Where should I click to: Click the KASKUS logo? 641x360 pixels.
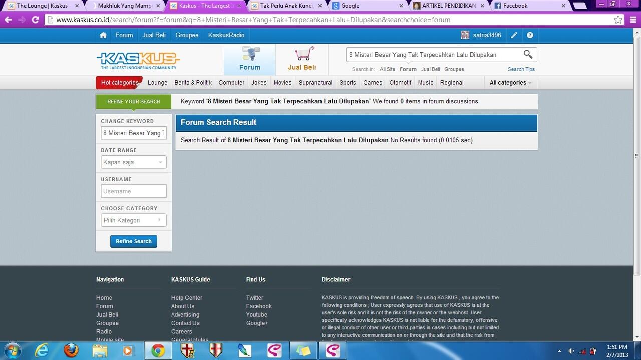pos(138,61)
